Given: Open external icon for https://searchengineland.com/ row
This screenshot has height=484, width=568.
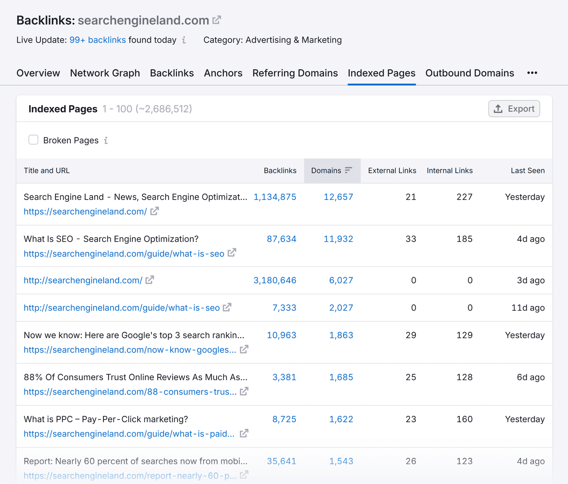Looking at the screenshot, I should pos(154,211).
